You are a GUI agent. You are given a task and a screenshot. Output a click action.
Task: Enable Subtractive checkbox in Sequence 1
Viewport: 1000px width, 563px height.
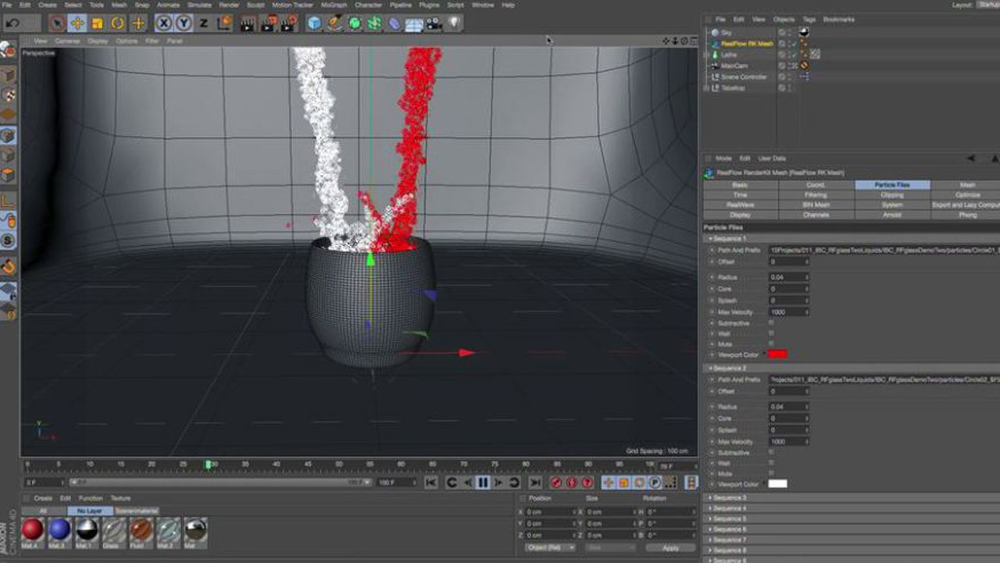tap(772, 322)
